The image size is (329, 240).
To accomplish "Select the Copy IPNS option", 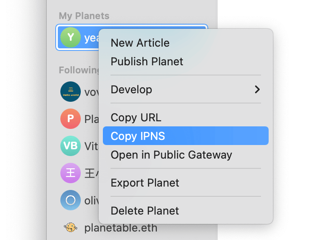I will point(138,136).
